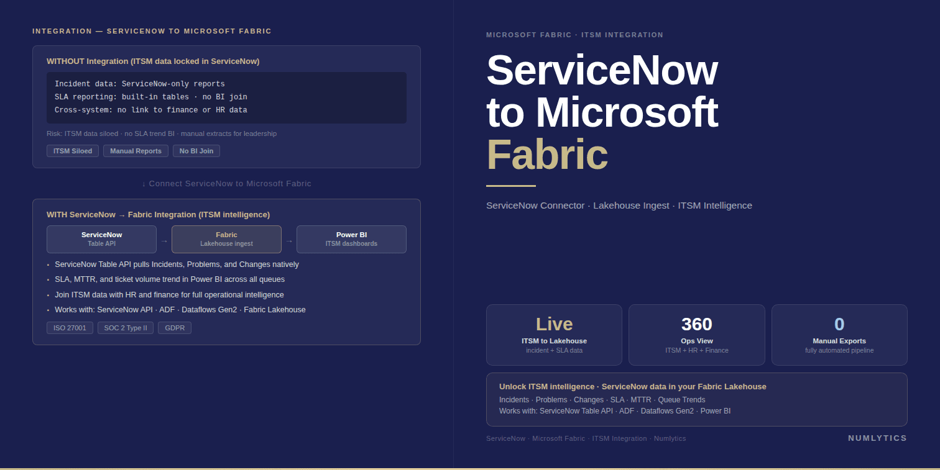Click 'INTEGRATION — SERVICENOW TO MICROSOFT FABRIC' header
Screen dimensions: 940x470
click(152, 31)
